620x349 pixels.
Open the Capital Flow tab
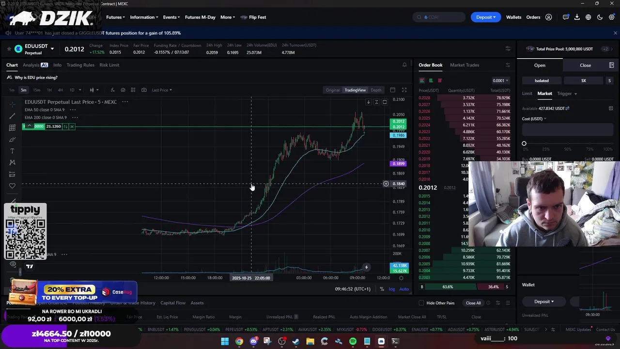point(173,303)
